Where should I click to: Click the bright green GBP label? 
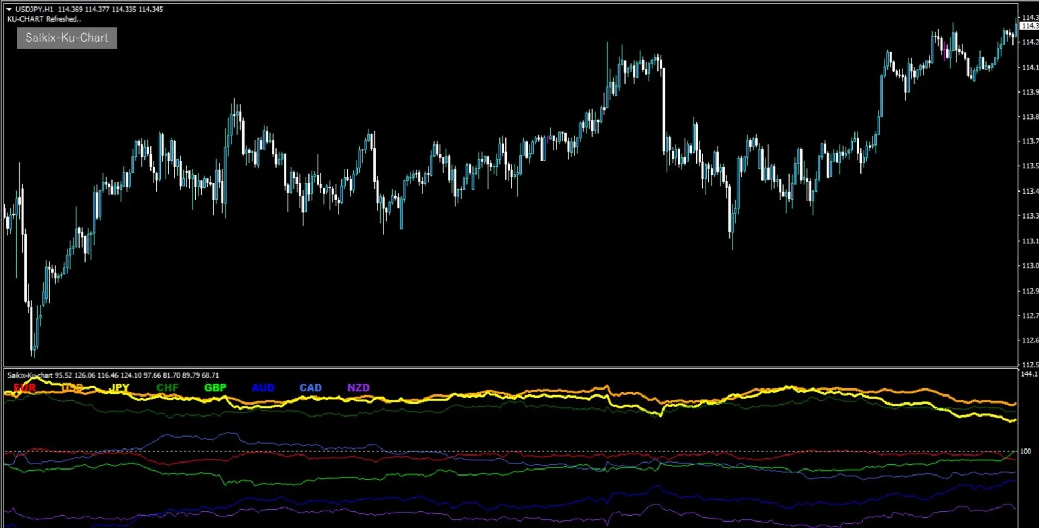(215, 387)
